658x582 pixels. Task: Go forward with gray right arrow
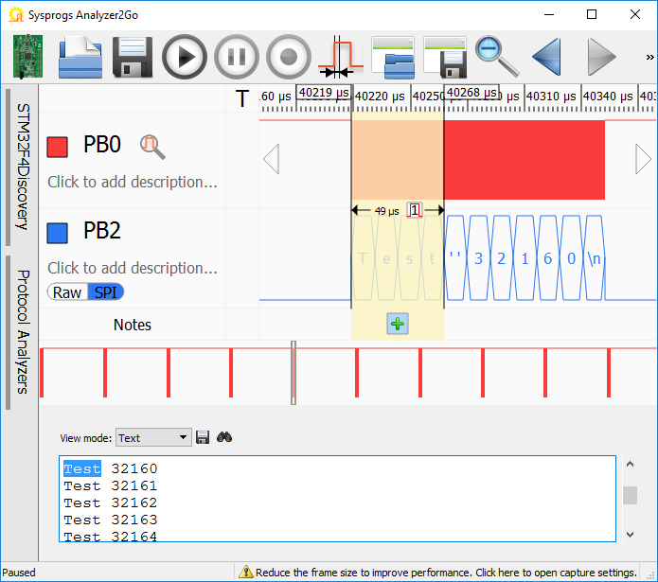[x=601, y=57]
